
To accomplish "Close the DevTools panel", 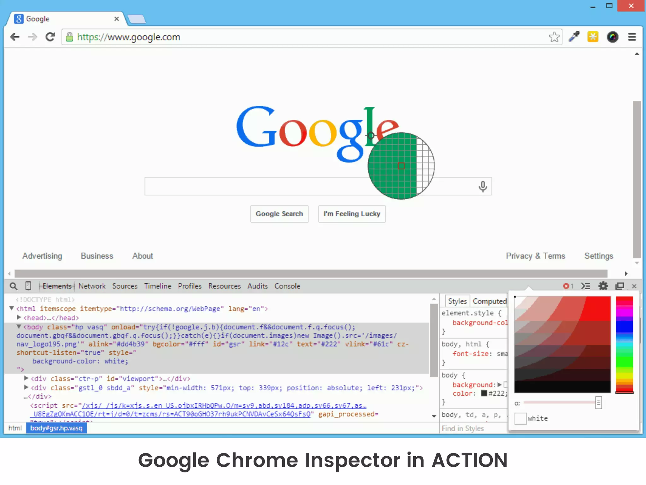I will 634,286.
